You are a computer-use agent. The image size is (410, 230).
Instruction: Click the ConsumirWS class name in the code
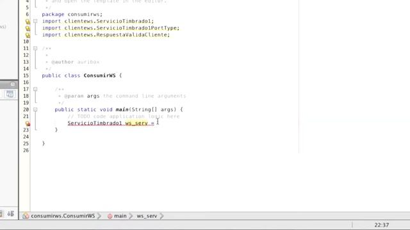click(99, 75)
